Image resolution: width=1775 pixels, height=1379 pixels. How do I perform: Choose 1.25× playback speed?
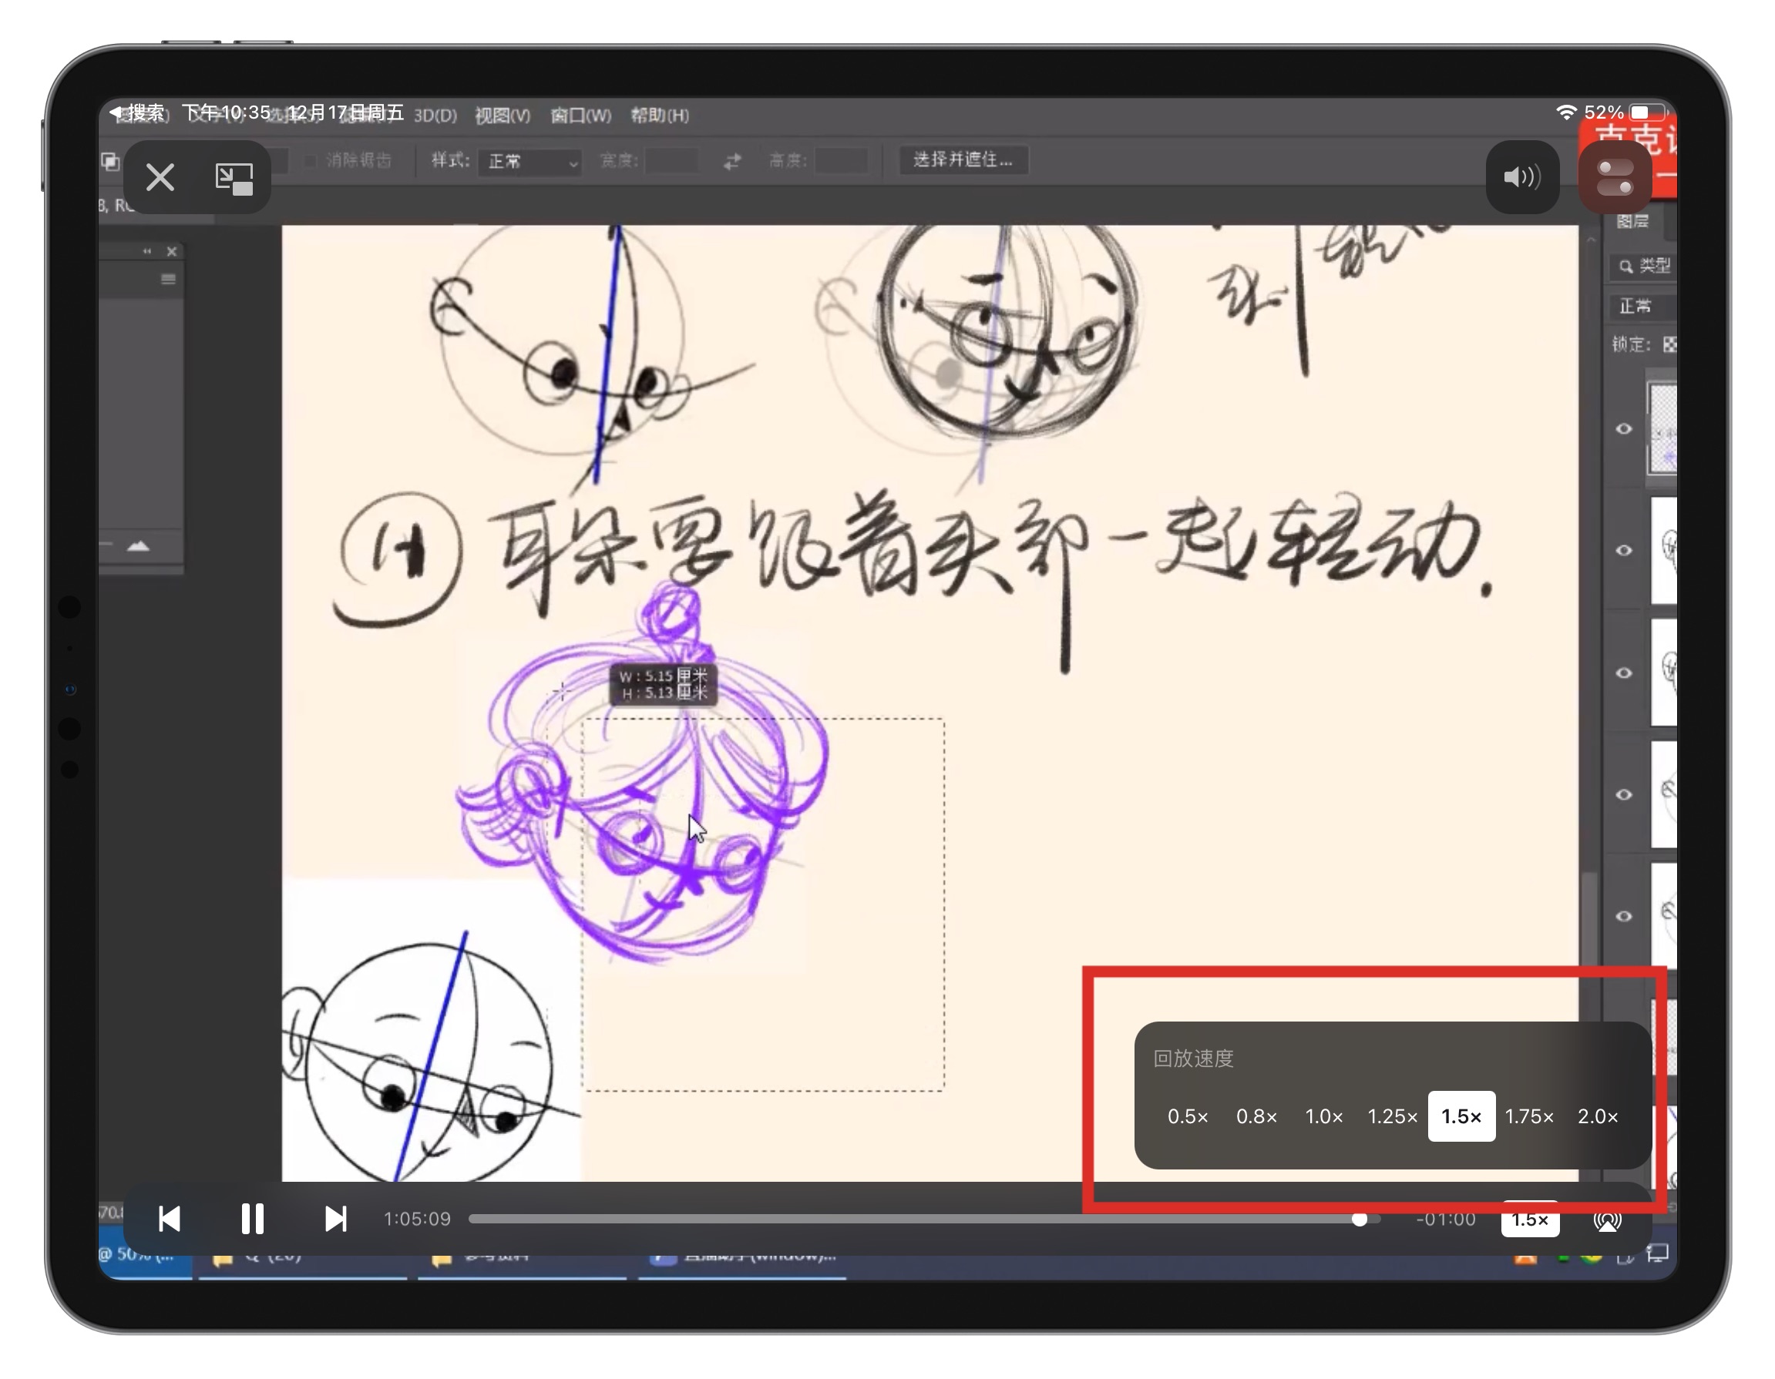(1392, 1116)
